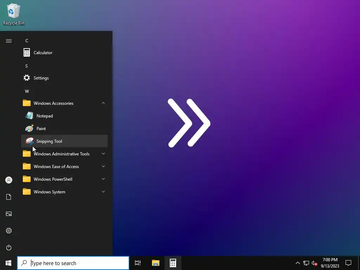
Task: Open the Recycle Bin desktop icon
Action: pyautogui.click(x=14, y=14)
